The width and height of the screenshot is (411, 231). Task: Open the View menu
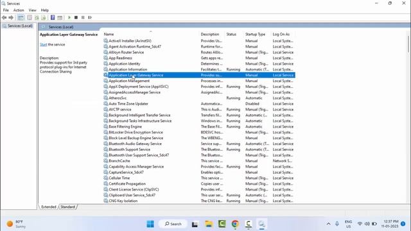click(x=33, y=10)
